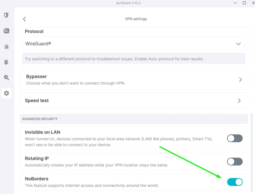This screenshot has width=255, height=194.
Task: Click the Invisible on LAN label
Action: pyautogui.click(x=43, y=132)
